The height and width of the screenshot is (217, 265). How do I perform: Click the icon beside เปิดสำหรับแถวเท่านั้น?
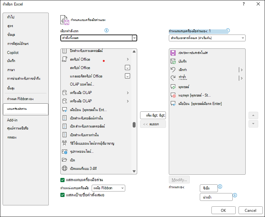click(65, 135)
